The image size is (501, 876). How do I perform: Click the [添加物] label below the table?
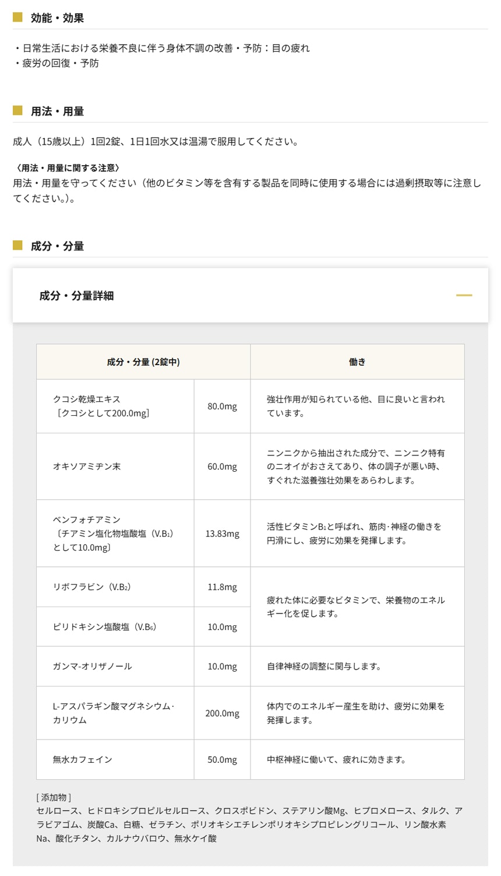(x=54, y=797)
